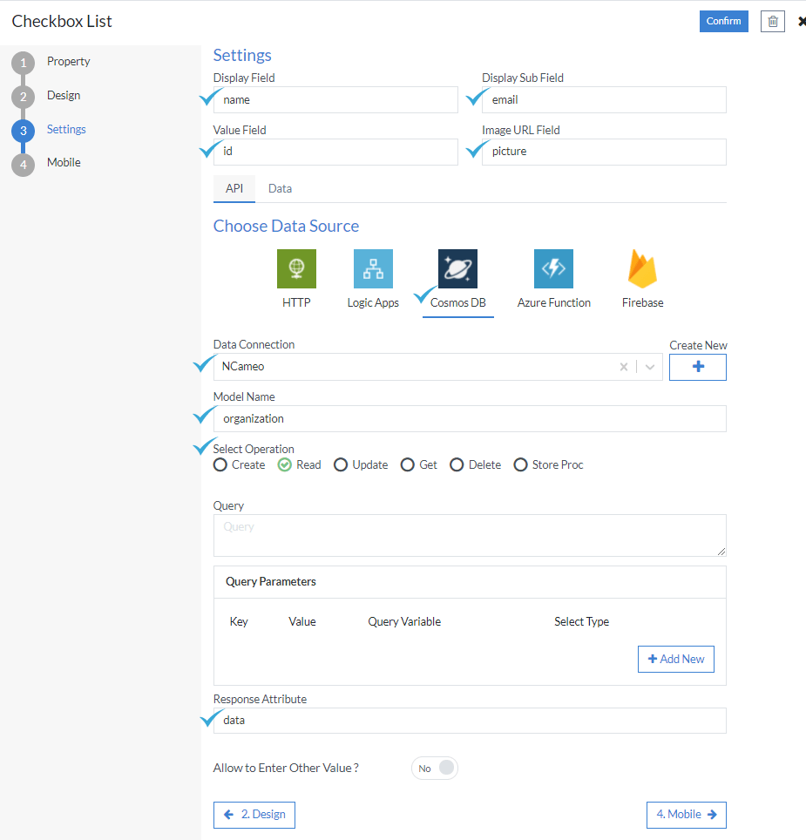Viewport: 806px width, 840px height.
Task: Click inside the Query text area
Action: (470, 534)
